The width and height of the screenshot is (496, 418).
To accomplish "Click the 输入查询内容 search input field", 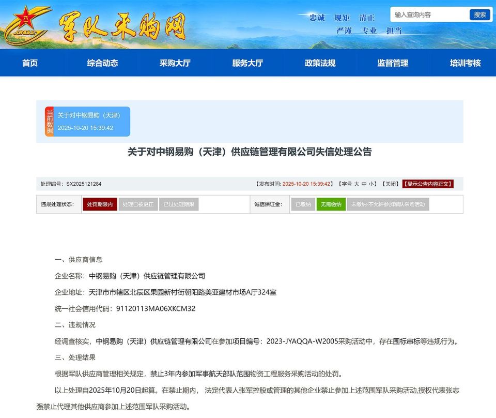I will (x=430, y=14).
